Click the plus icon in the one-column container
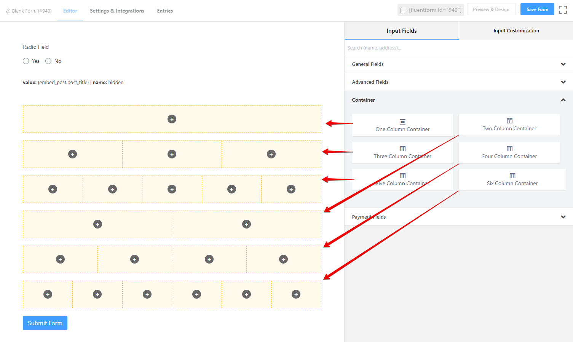This screenshot has height=342, width=573. (172, 119)
